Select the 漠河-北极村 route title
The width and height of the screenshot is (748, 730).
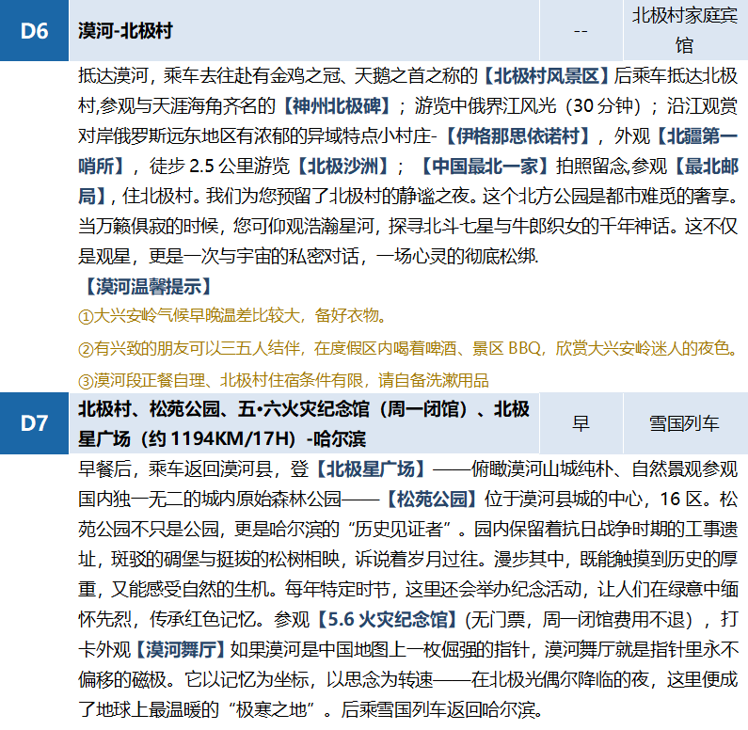click(x=125, y=31)
